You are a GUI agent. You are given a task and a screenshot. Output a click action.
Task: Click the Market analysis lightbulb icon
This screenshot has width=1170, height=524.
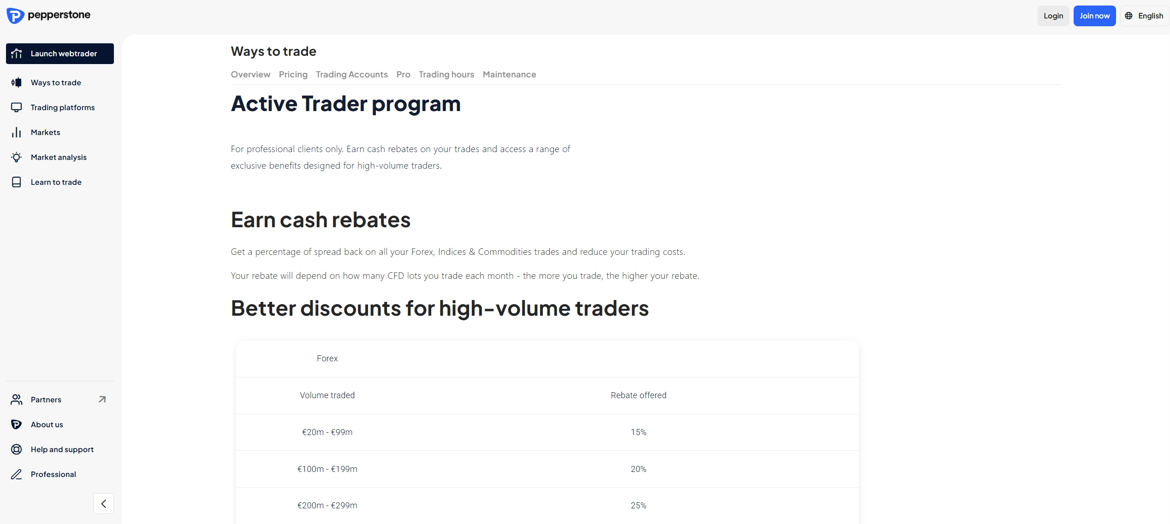click(17, 157)
